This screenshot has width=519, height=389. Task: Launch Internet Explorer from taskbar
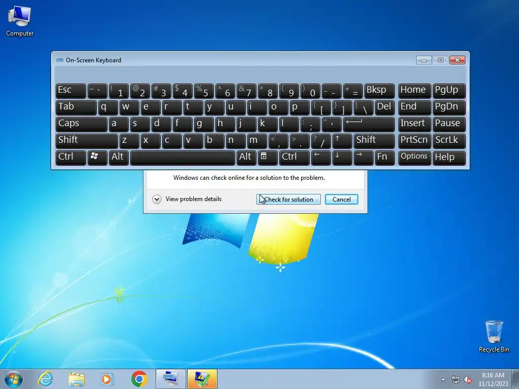pos(45,379)
